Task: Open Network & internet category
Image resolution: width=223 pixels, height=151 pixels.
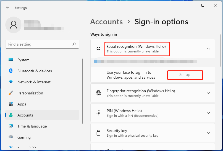Action: pyautogui.click(x=42, y=82)
